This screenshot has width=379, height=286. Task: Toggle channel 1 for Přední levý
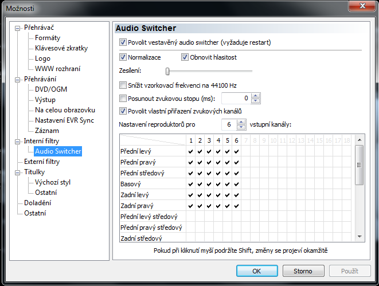coord(191,151)
